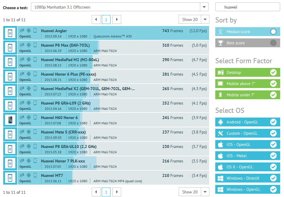Screen dimensions: 284x197
Task: Open the top Show 20 dropdown arrow
Action: (x=205, y=19)
